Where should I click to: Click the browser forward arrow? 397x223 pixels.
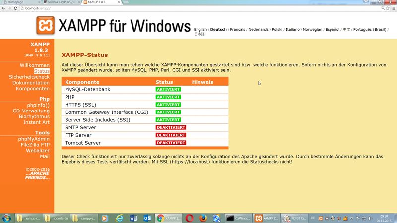[x=9, y=8]
